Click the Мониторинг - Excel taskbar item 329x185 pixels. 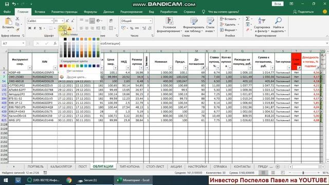click(x=134, y=180)
